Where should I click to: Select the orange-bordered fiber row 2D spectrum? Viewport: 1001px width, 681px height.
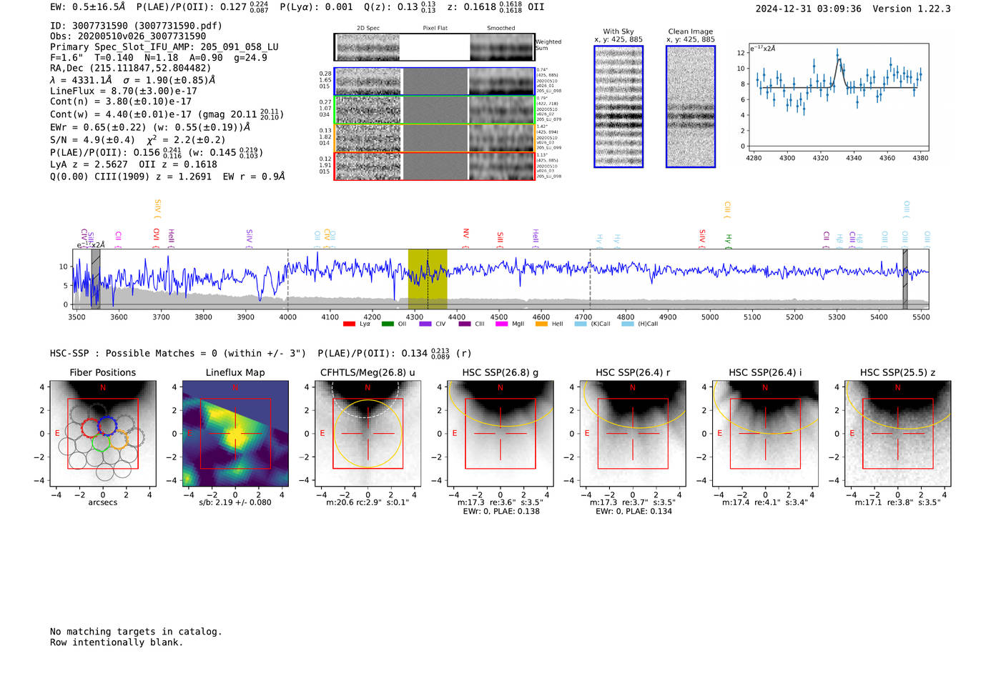point(434,138)
